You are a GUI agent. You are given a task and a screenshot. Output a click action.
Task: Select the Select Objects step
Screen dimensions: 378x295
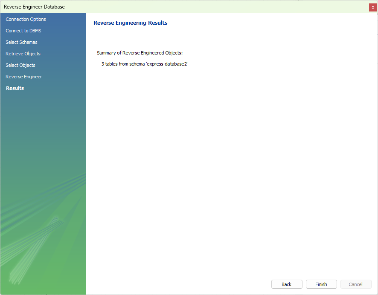[x=20, y=65]
